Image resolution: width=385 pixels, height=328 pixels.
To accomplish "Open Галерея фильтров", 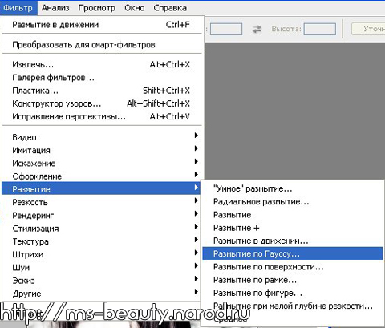I will pyautogui.click(x=102, y=78).
